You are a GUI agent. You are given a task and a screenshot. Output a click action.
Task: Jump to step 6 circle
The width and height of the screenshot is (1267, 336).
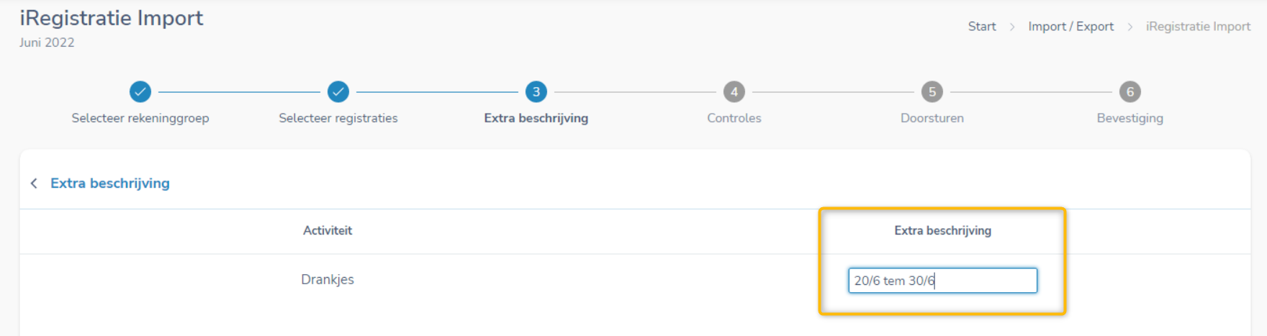click(1130, 91)
